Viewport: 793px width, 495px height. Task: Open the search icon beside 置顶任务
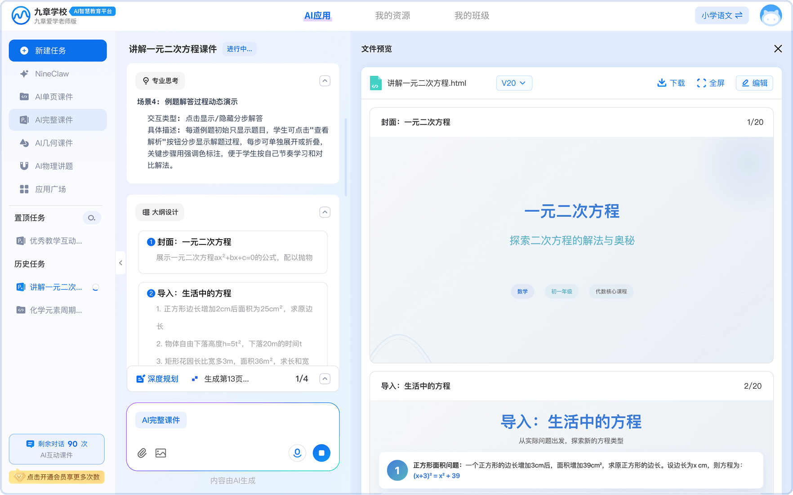pyautogui.click(x=92, y=218)
